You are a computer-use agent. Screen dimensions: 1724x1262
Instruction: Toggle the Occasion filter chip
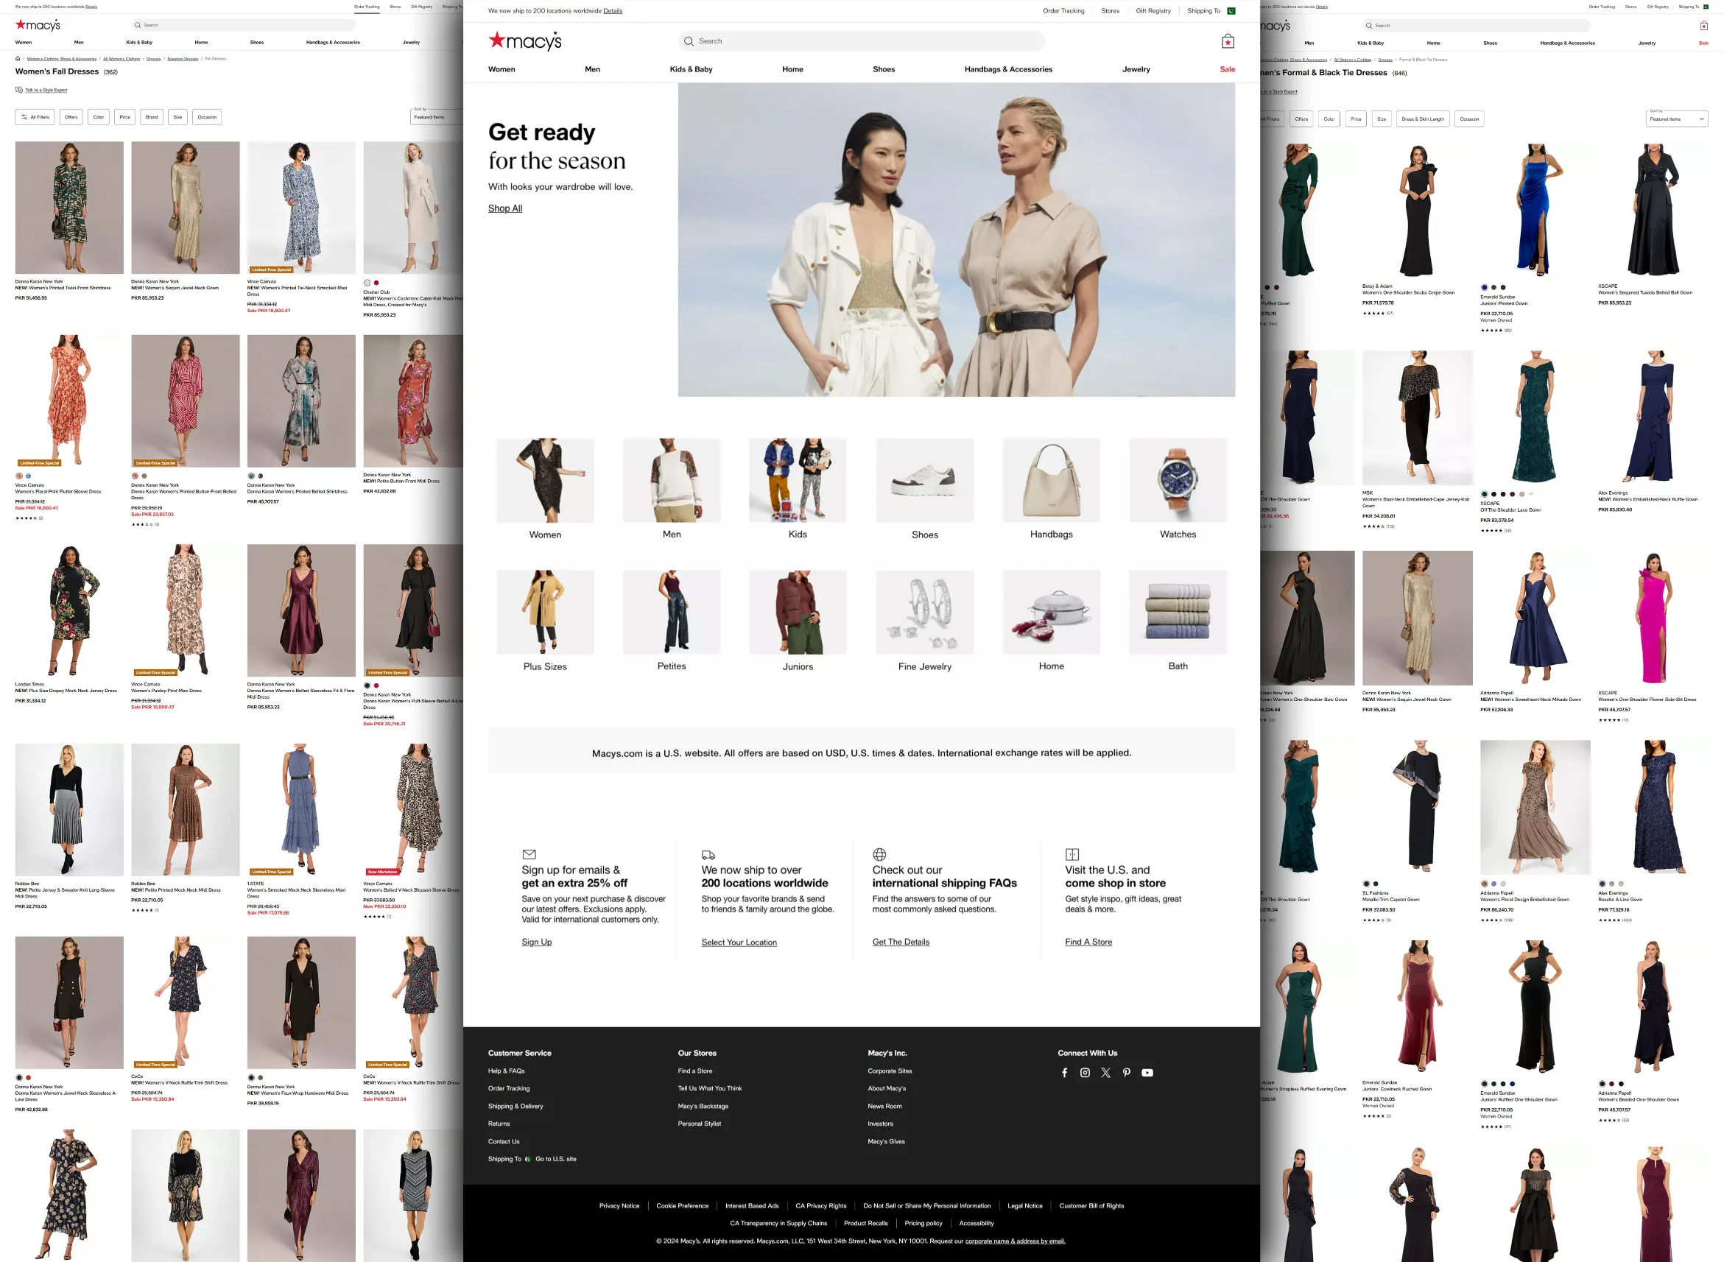click(206, 117)
